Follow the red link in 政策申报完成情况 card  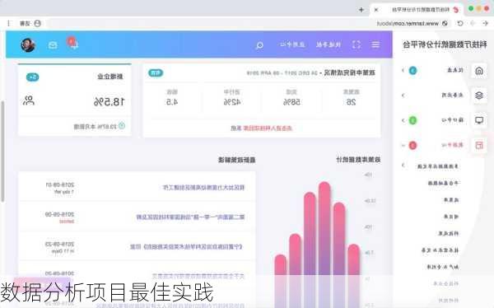268,128
